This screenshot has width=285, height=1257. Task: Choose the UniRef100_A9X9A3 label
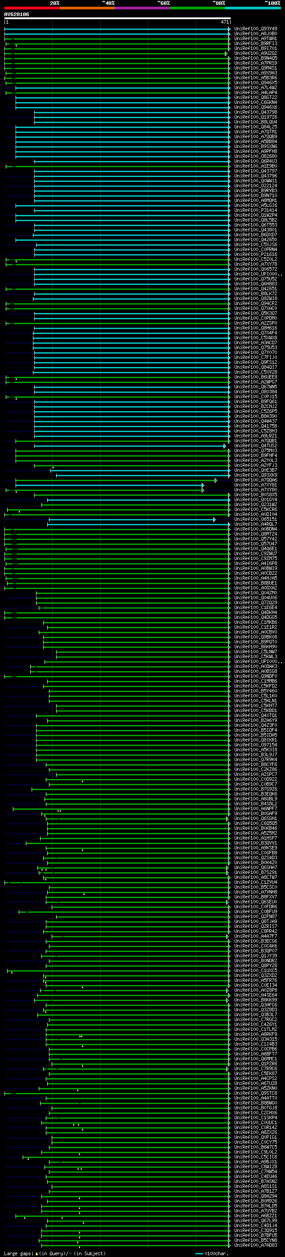point(256,73)
